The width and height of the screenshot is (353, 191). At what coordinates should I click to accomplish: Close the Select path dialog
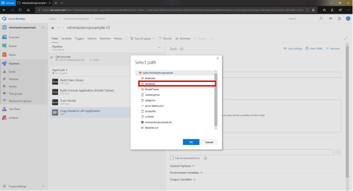click(217, 58)
